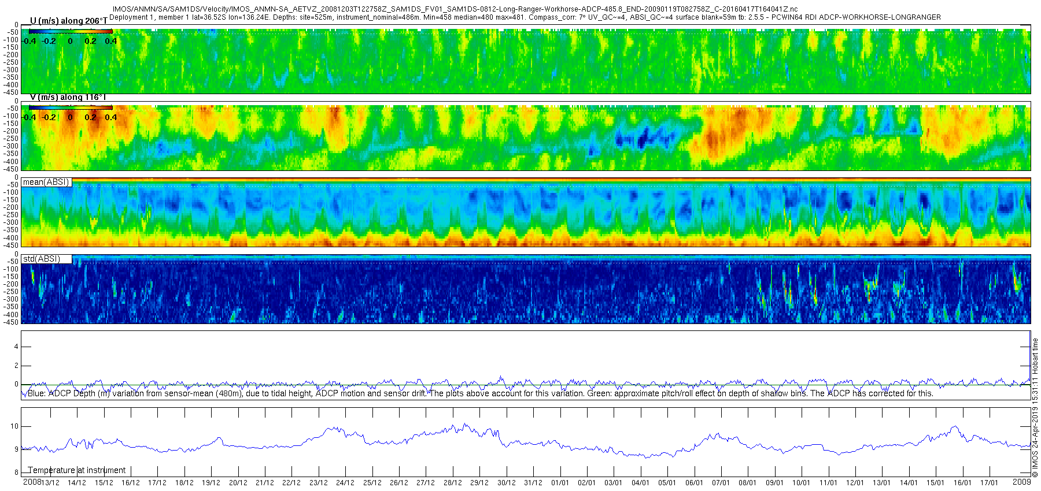Click the '-0.2' label on V colorbar

[x=49, y=117]
